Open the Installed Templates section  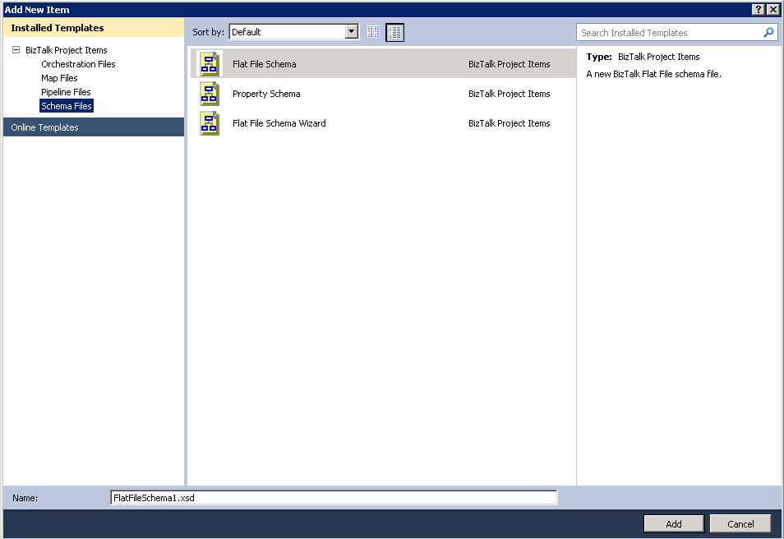tap(58, 28)
